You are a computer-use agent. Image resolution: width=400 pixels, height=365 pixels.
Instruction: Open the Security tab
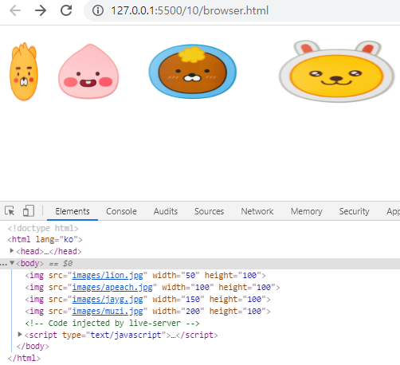click(x=354, y=211)
